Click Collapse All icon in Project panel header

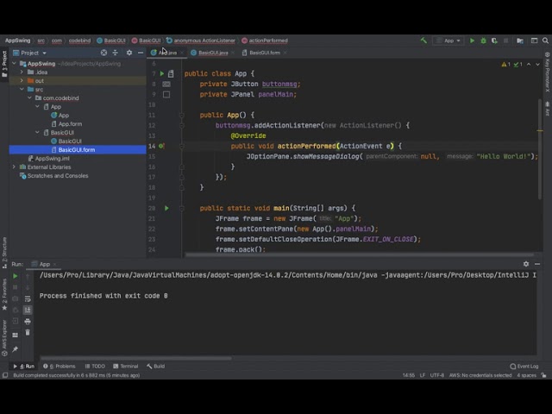coord(115,53)
